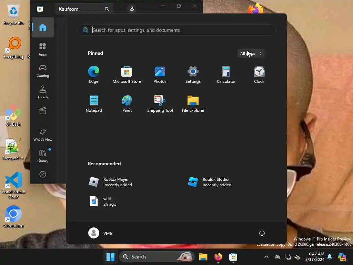Open the Help icon in Store sidebar
The width and height of the screenshot is (353, 265).
43,174
